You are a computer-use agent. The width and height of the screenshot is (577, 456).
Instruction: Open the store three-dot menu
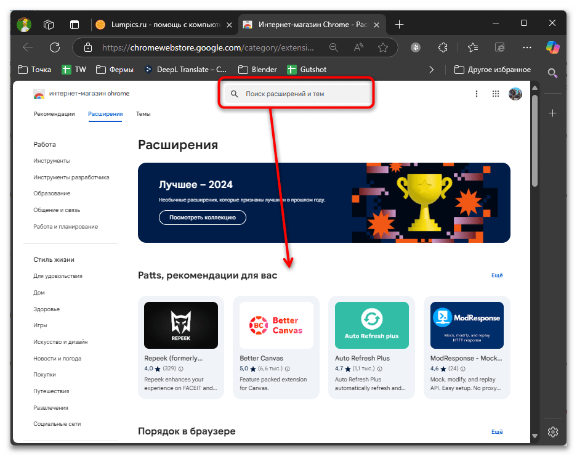tap(477, 94)
